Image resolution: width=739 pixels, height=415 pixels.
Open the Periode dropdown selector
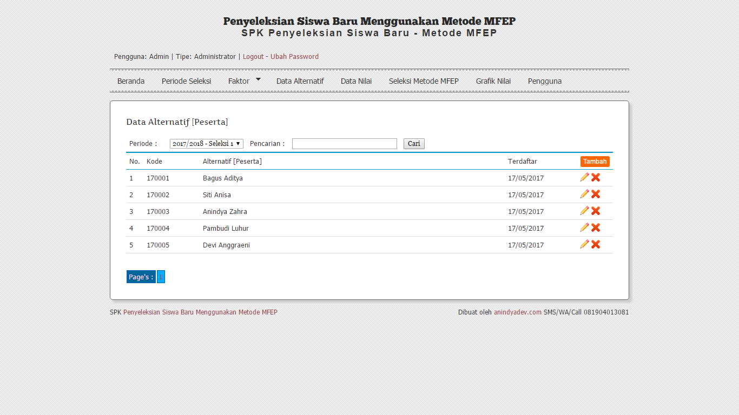point(206,144)
